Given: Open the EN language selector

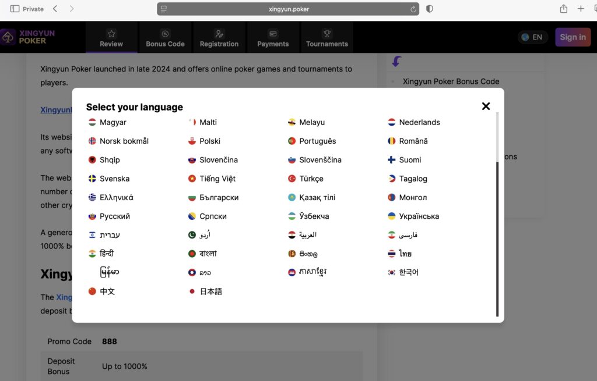Looking at the screenshot, I should coord(532,37).
